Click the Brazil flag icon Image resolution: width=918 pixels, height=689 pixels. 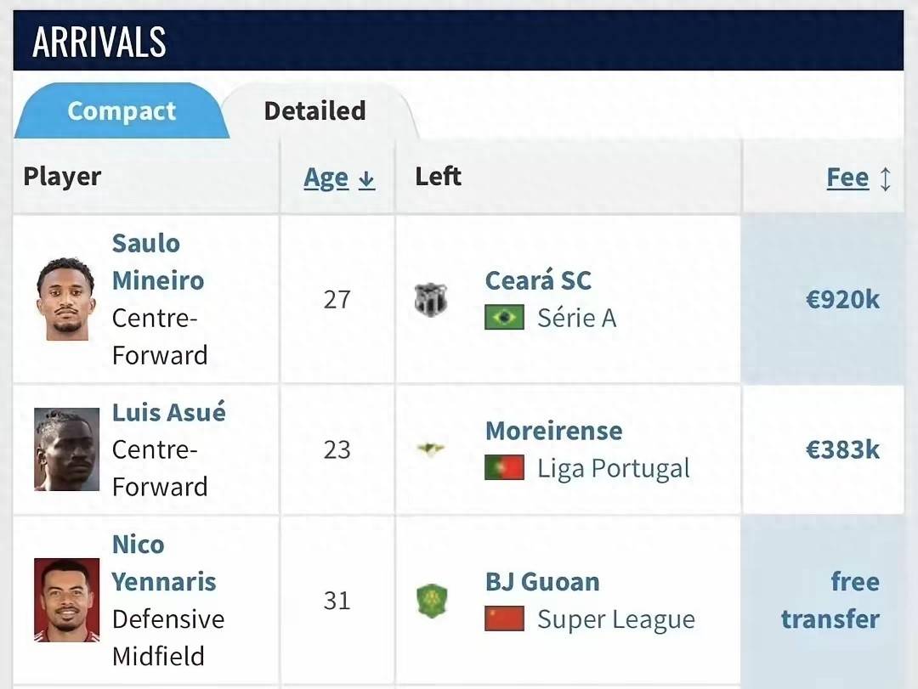[504, 318]
